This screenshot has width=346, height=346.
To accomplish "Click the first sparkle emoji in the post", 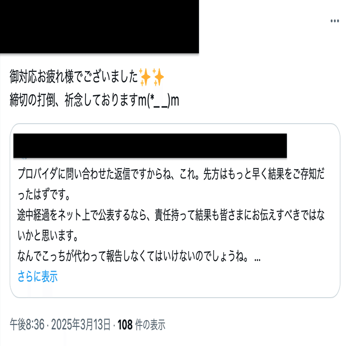I will point(145,77).
